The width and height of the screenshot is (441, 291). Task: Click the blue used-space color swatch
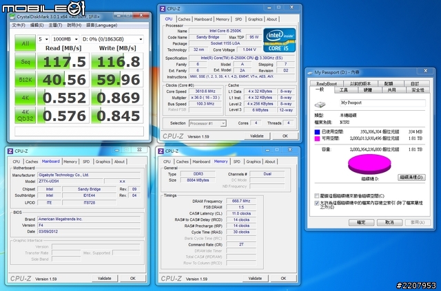pyautogui.click(x=317, y=131)
